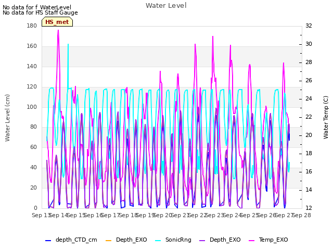Viewport: 333px width, 250px height.
Task: Click the blue depth_CTD_cm legend swatch
Action: [x=48, y=241]
